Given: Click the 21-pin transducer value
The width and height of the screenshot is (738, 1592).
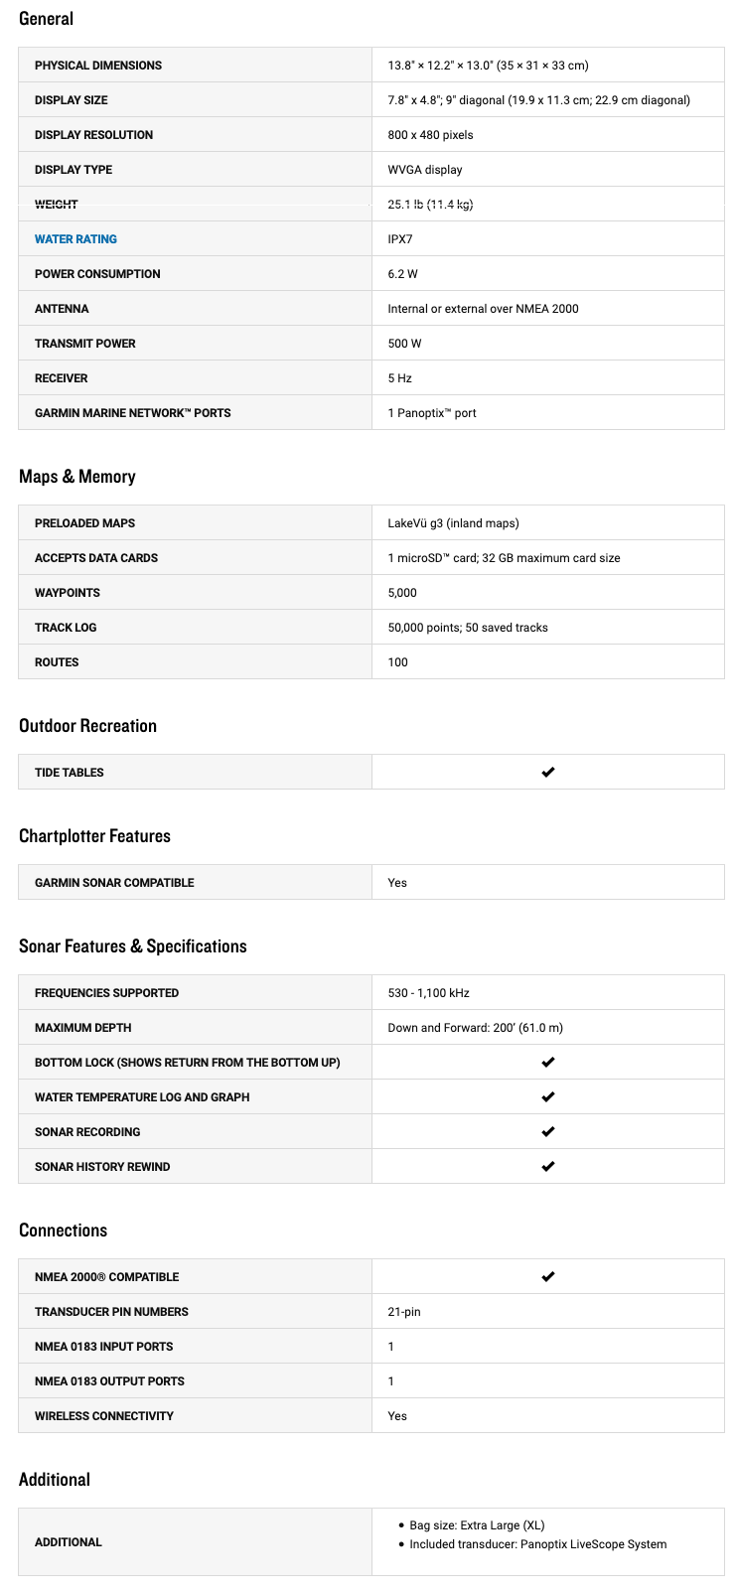Looking at the screenshot, I should point(404,1312).
